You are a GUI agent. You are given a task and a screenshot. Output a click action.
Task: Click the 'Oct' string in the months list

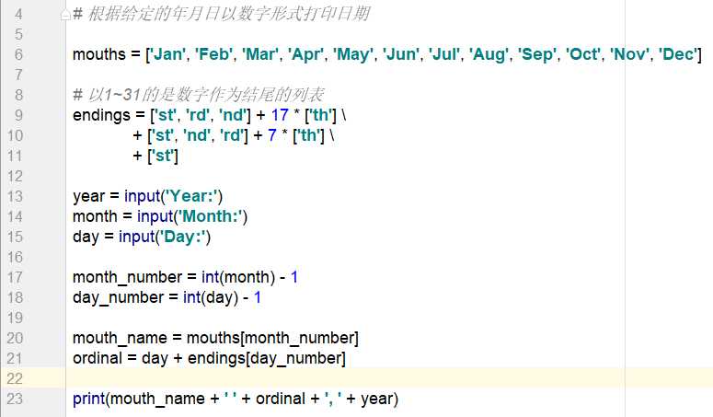(583, 54)
